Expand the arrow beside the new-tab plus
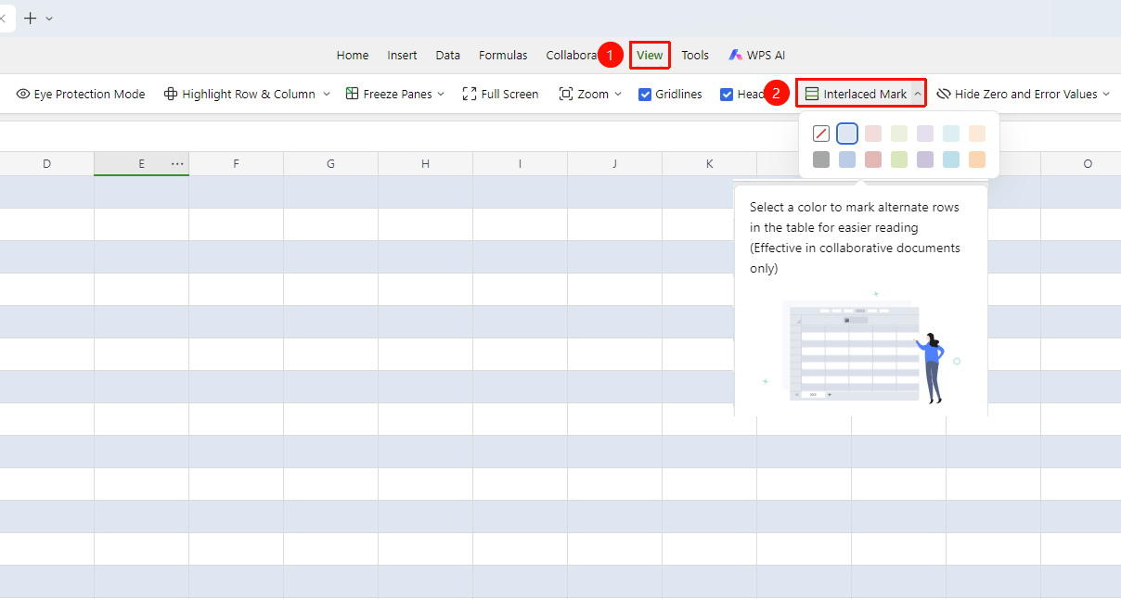Image resolution: width=1121 pixels, height=599 pixels. pos(49,18)
